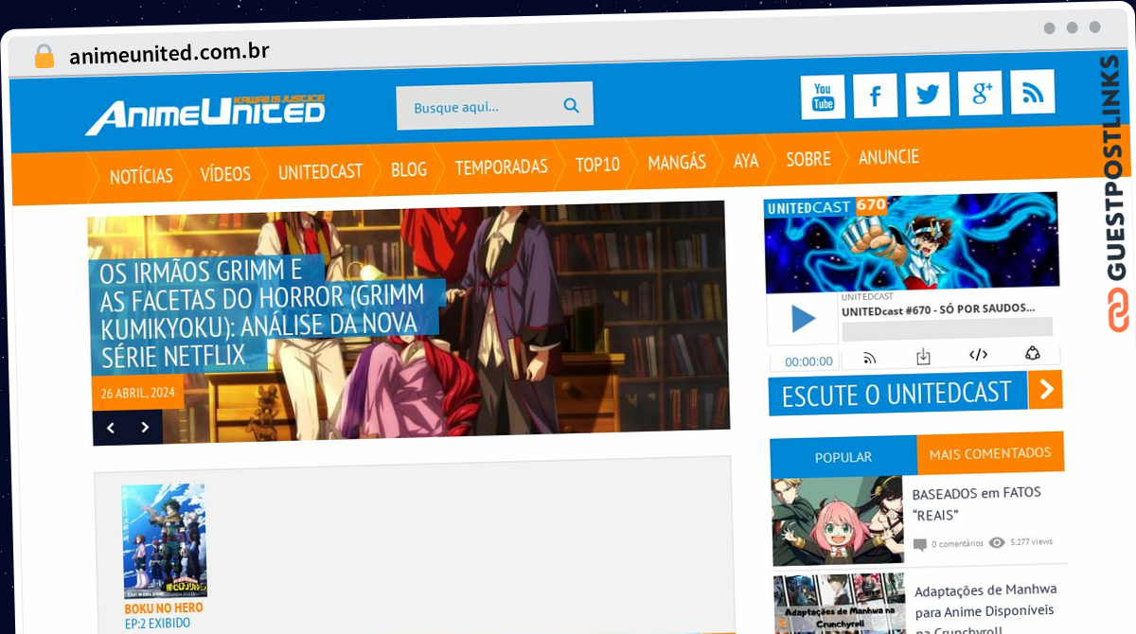Click the padlock icon in address bar
1136x634 pixels.
pos(44,57)
